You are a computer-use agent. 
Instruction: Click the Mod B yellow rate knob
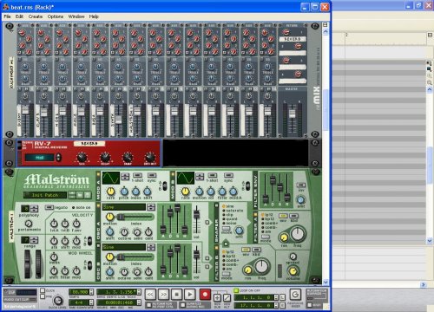click(x=185, y=191)
